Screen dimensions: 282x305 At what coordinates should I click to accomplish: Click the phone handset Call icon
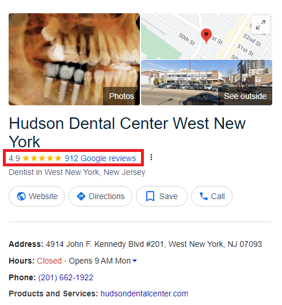coord(204,196)
